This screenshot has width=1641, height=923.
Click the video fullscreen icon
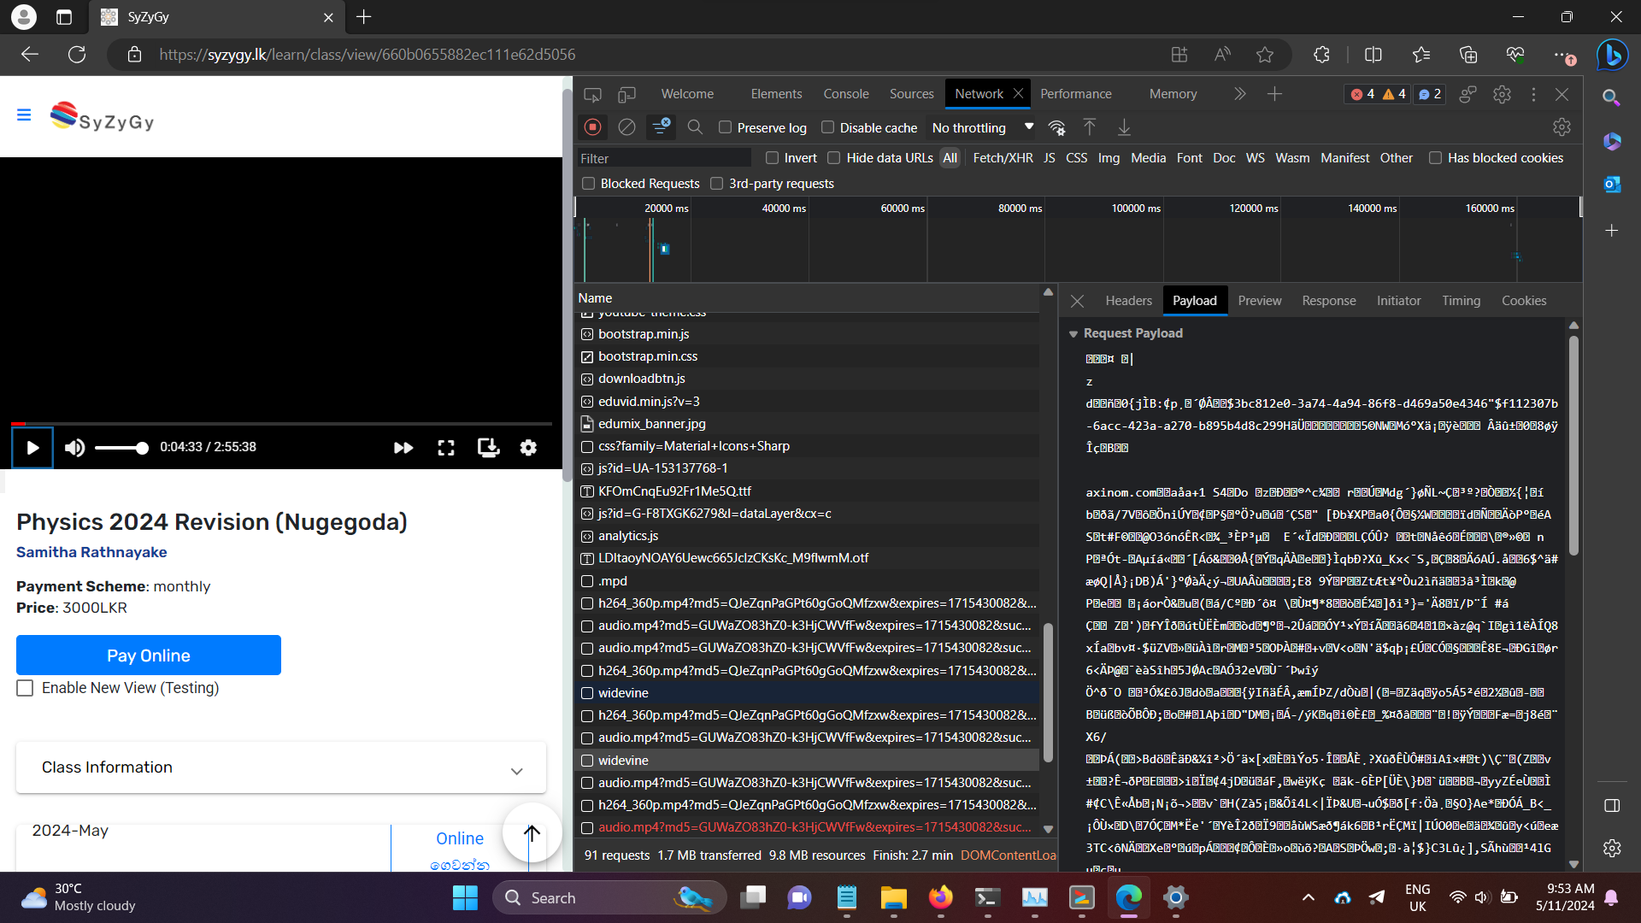[x=446, y=448]
